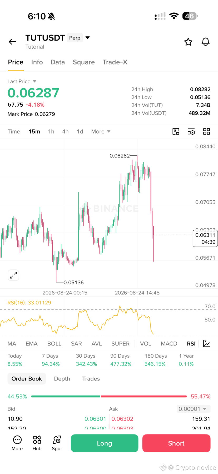The image size is (218, 474).
Task: Open the grid multi-chart icon
Action: [x=207, y=131]
